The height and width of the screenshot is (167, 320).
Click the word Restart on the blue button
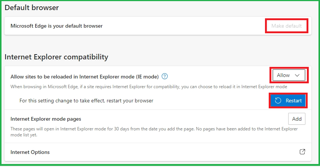pos(293,101)
